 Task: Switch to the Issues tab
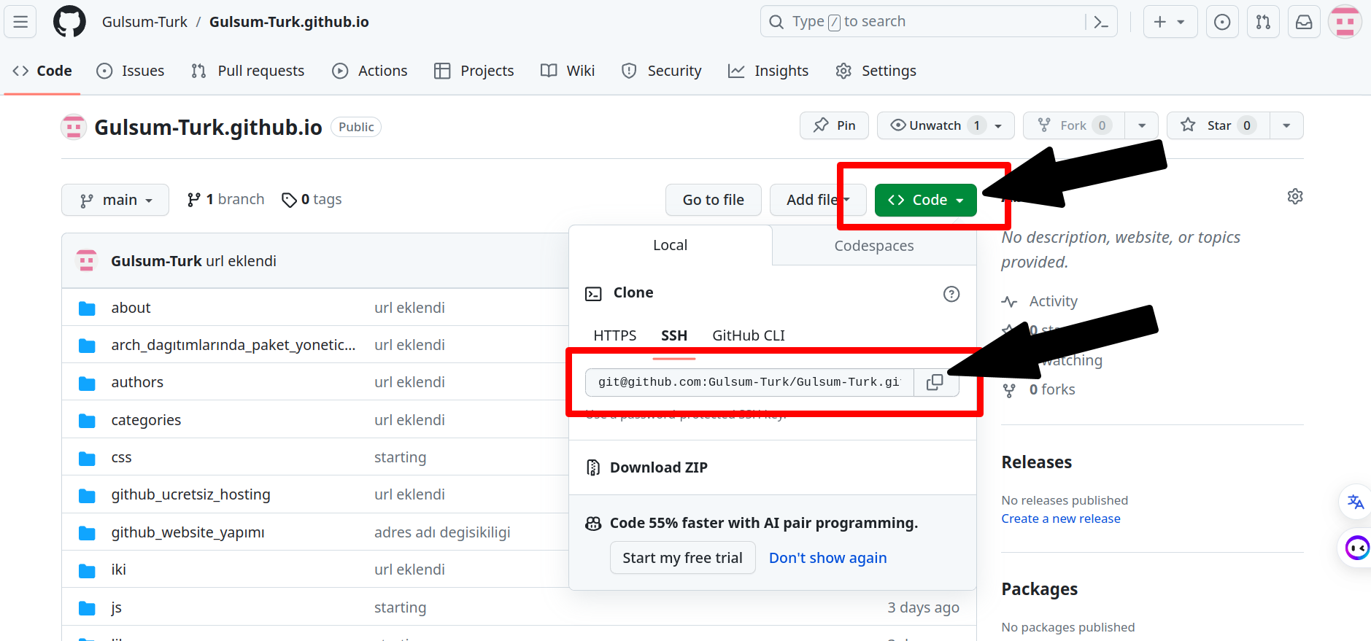(131, 71)
